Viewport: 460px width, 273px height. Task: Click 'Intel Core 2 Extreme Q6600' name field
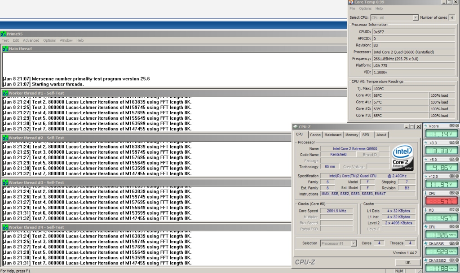[355, 149]
